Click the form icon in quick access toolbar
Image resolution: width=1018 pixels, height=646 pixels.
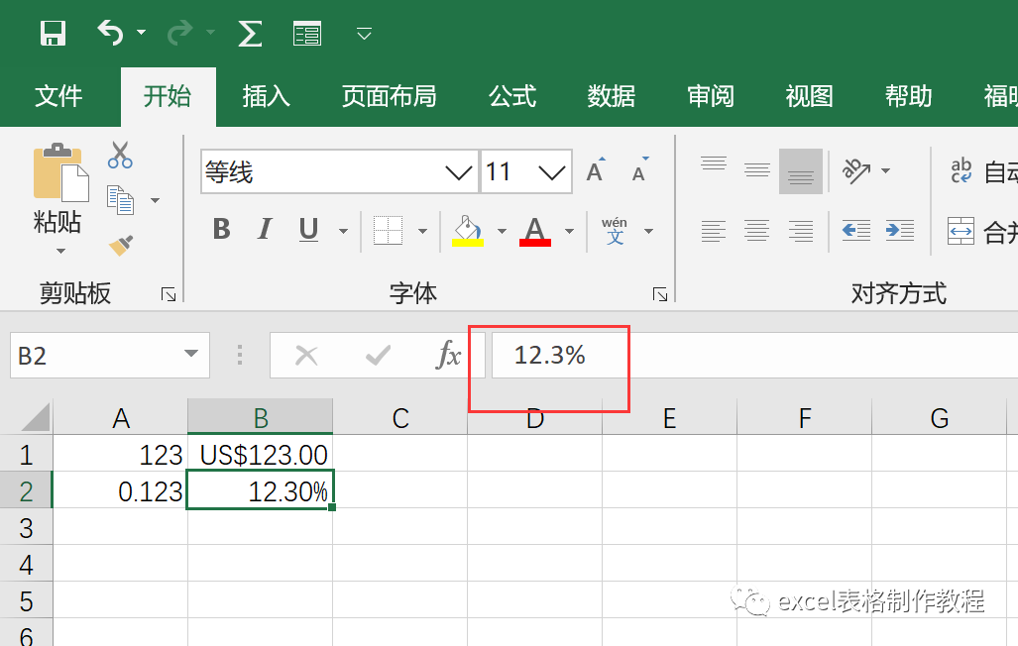pyautogui.click(x=307, y=33)
